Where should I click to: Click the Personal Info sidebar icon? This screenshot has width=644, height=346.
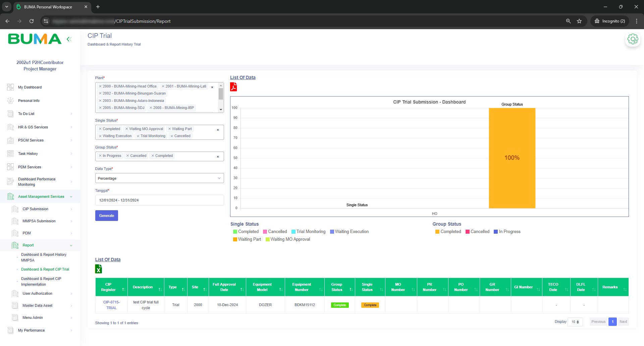click(x=10, y=101)
